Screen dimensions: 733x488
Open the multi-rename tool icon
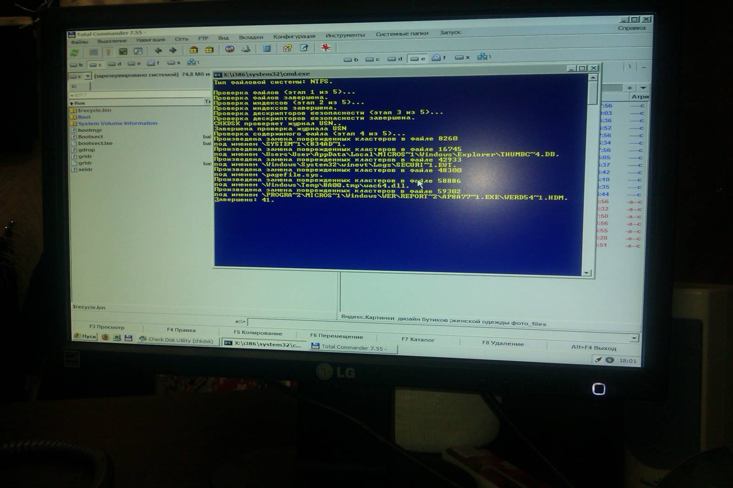pos(287,48)
